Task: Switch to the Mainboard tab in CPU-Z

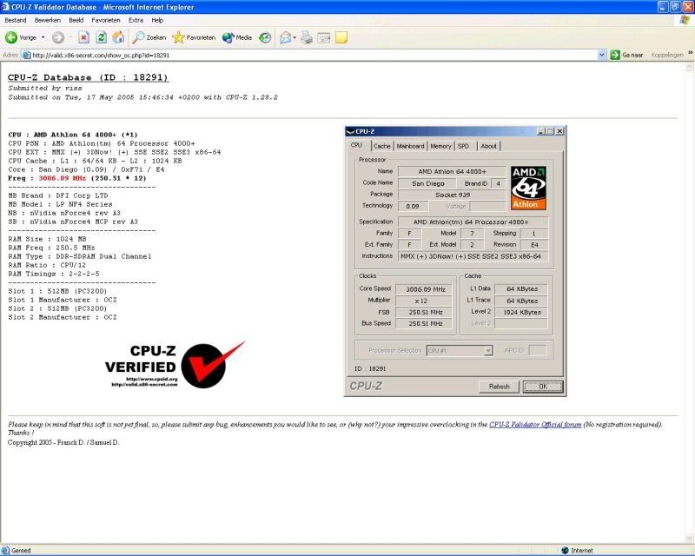Action: coord(410,146)
